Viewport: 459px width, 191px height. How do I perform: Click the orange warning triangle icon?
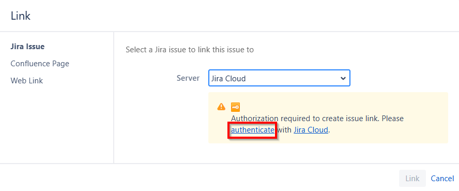coord(221,107)
